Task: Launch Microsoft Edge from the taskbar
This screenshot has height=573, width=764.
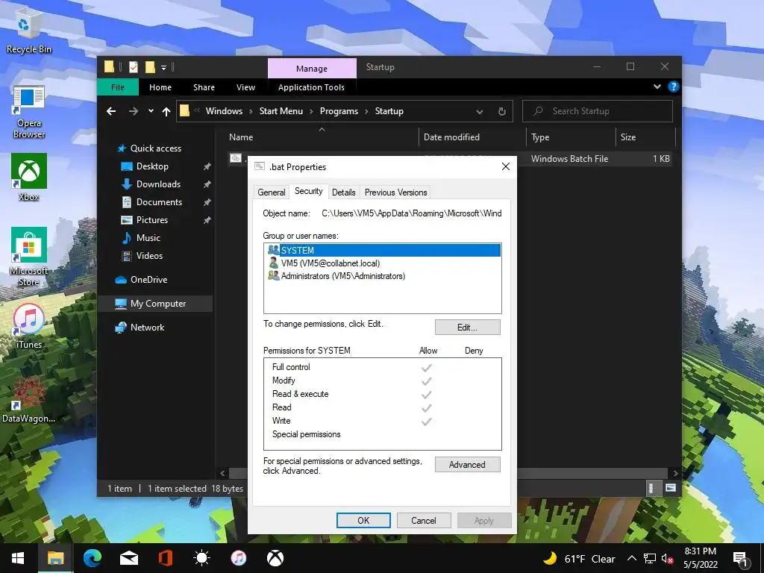Action: (x=92, y=558)
